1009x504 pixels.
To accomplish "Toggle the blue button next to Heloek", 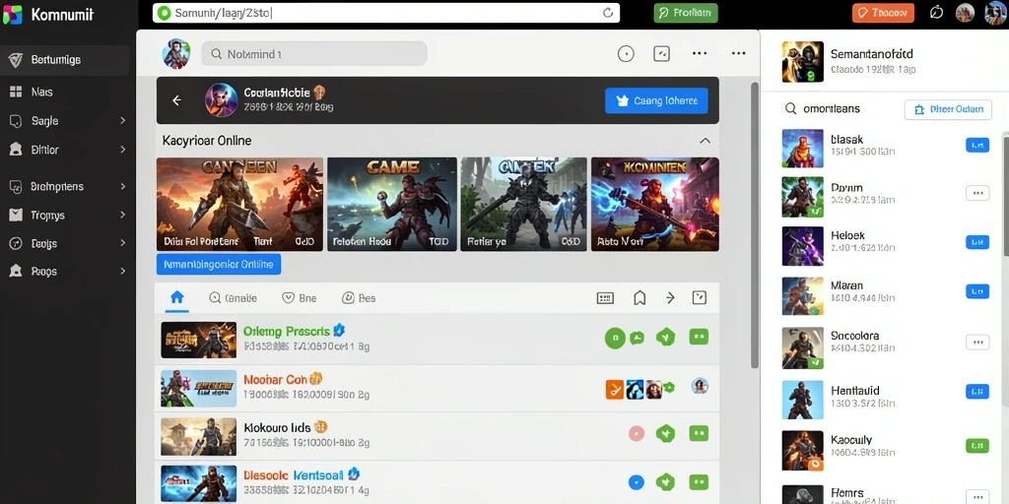I will point(977,242).
